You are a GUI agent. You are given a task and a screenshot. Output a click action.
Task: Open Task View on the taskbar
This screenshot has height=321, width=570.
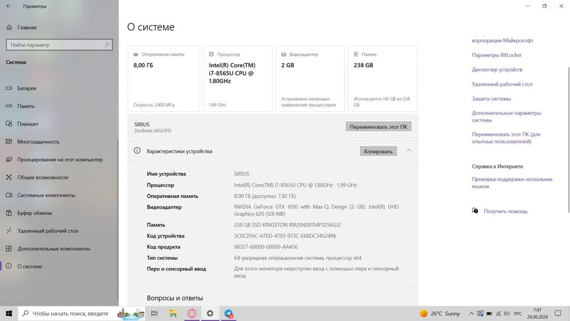coord(154,314)
